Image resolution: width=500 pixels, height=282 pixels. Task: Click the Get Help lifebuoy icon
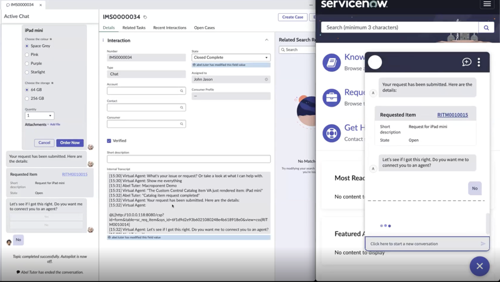(x=331, y=133)
